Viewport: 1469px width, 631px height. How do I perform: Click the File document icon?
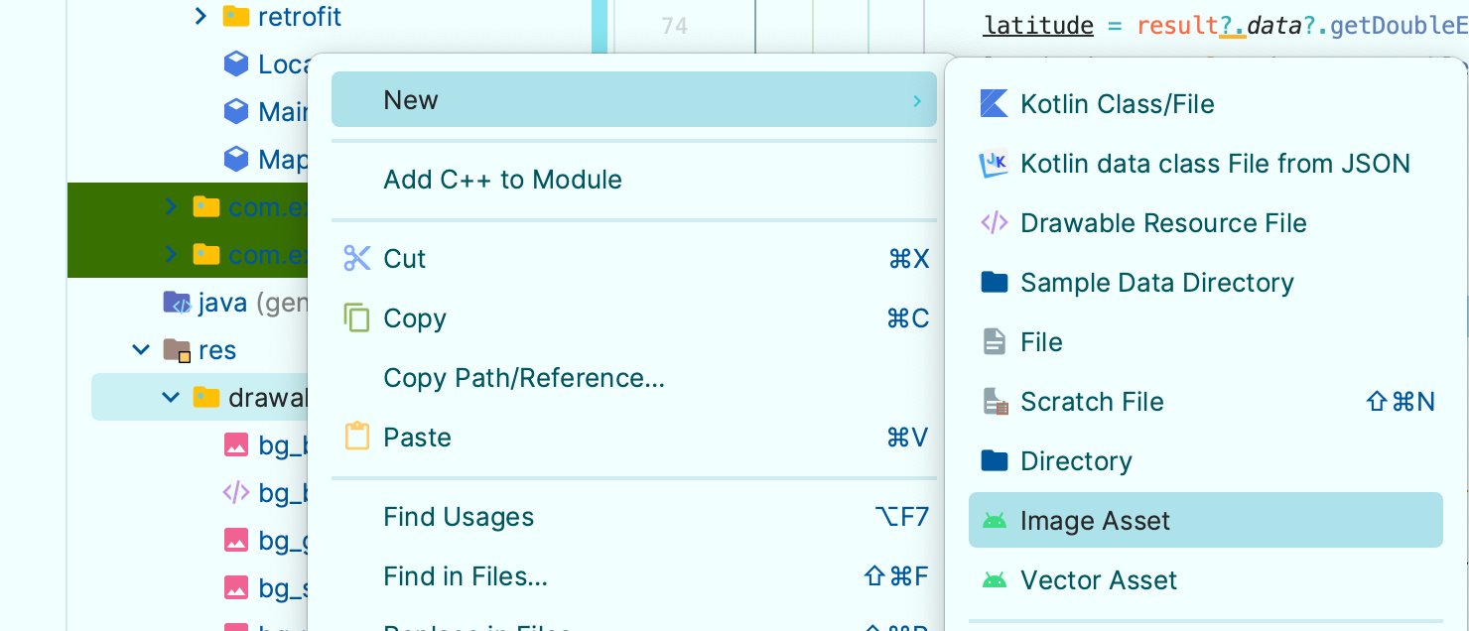tap(994, 342)
